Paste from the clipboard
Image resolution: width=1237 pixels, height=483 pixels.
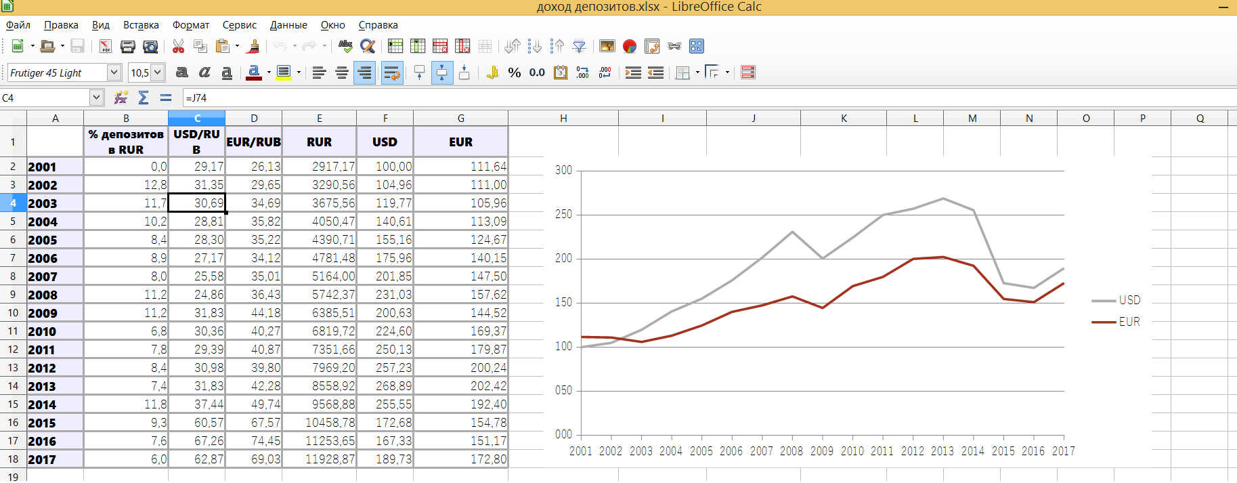coord(222,46)
